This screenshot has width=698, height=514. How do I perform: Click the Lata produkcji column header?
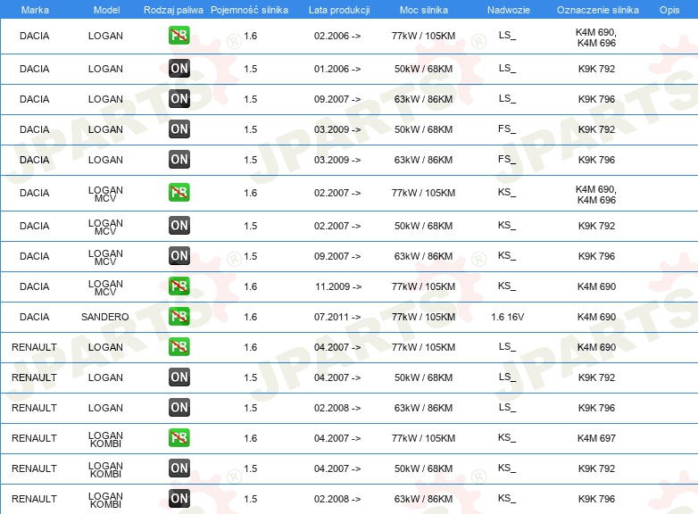[339, 10]
